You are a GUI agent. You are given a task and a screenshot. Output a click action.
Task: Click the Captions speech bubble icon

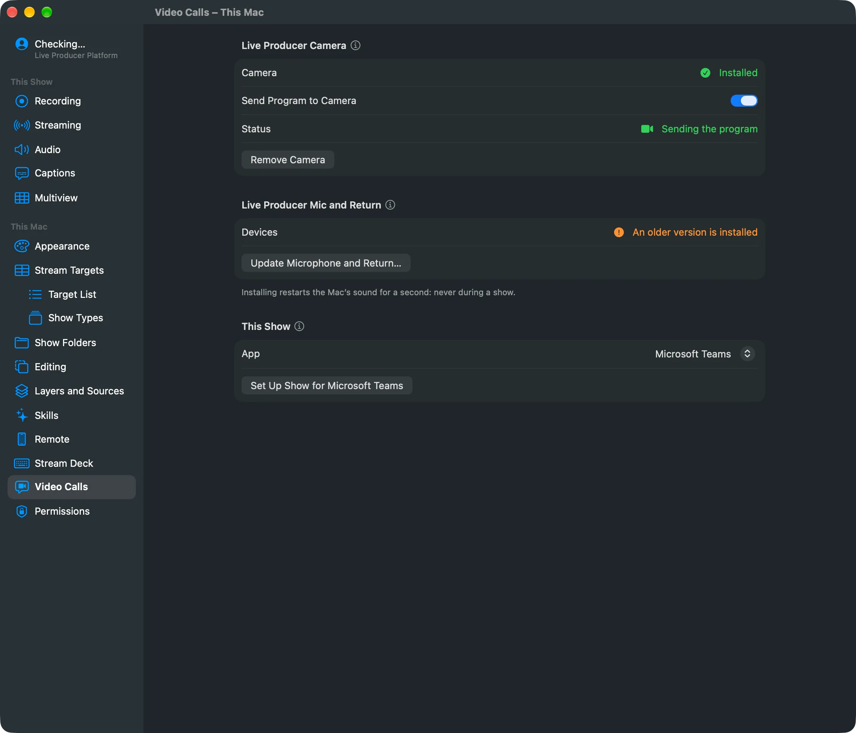tap(22, 173)
